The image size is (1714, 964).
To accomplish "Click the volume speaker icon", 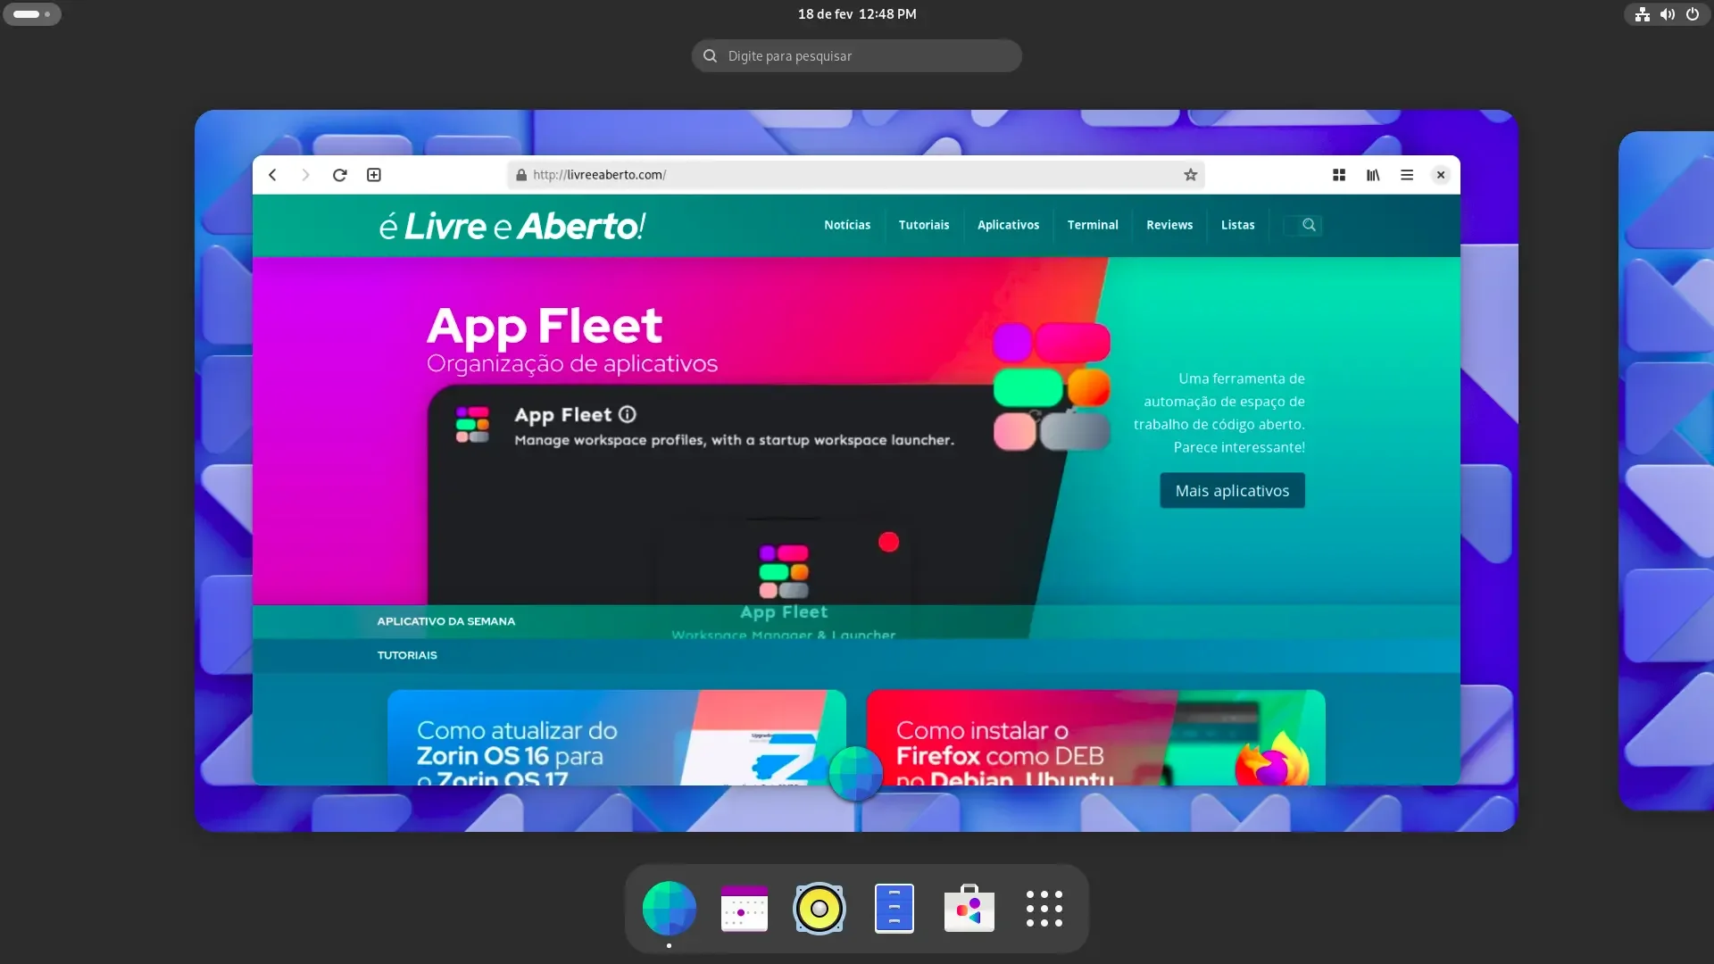I will 1667,14.
